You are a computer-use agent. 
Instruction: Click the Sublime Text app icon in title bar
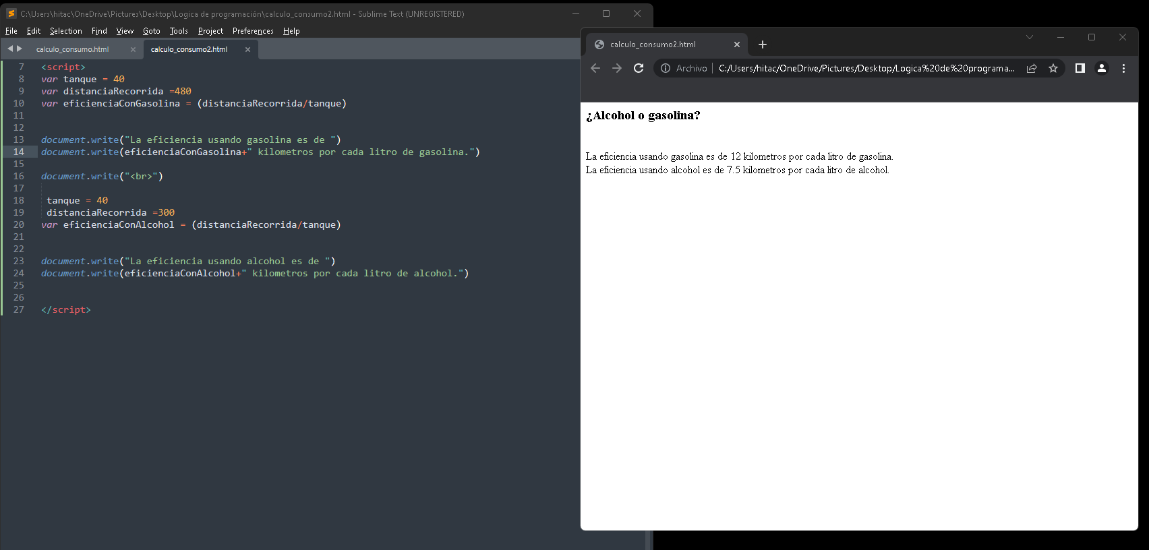tap(11, 13)
